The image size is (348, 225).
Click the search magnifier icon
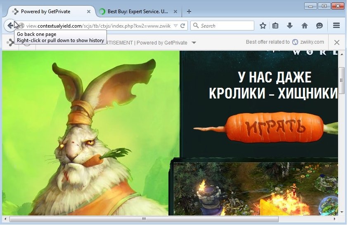pyautogui.click(x=196, y=26)
